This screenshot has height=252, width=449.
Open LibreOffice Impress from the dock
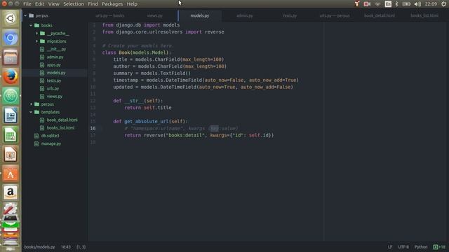point(11,154)
